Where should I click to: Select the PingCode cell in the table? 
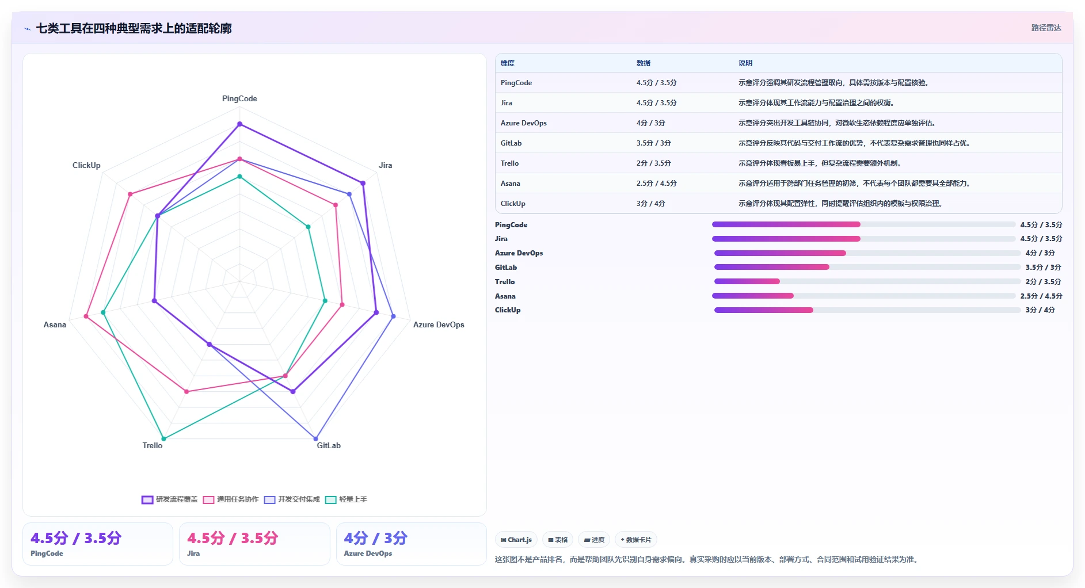click(516, 83)
